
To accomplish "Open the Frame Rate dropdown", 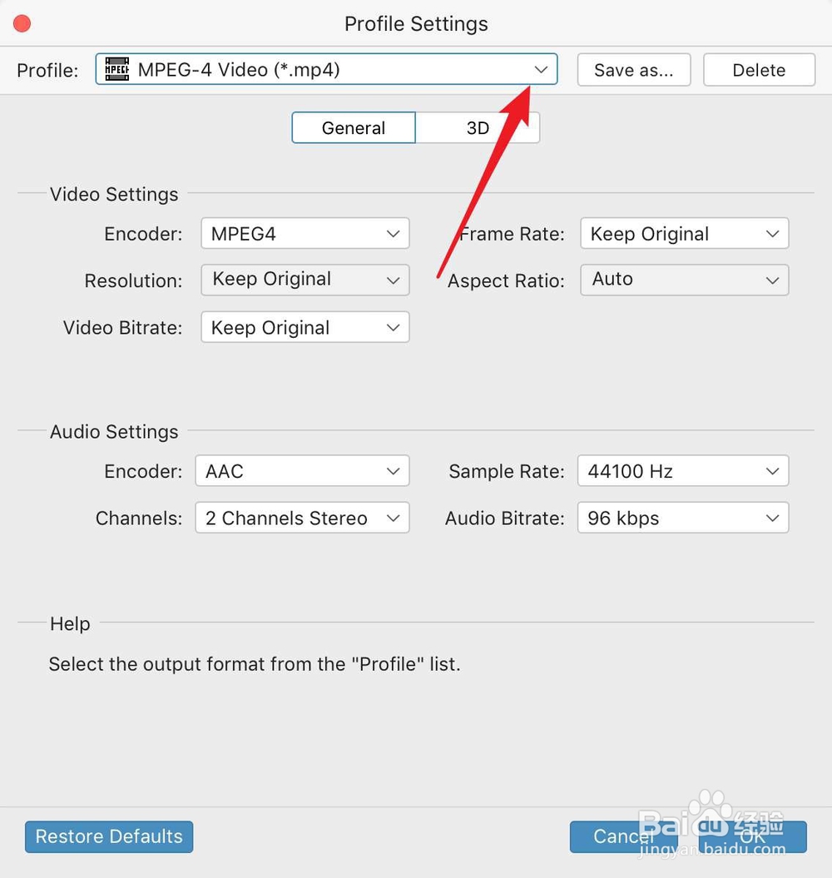I will [x=684, y=234].
